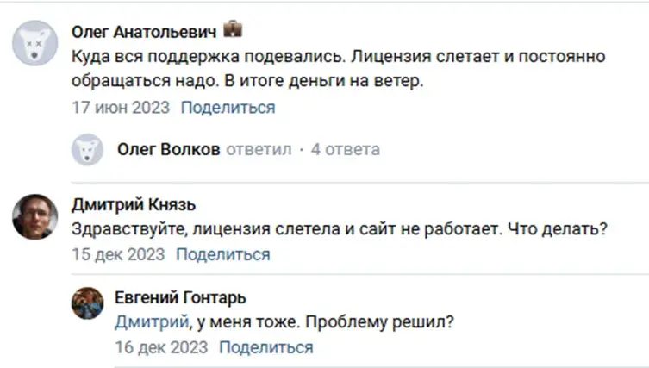Open Олег Волков's profile name link
The width and height of the screenshot is (649, 368).
pyautogui.click(x=168, y=149)
